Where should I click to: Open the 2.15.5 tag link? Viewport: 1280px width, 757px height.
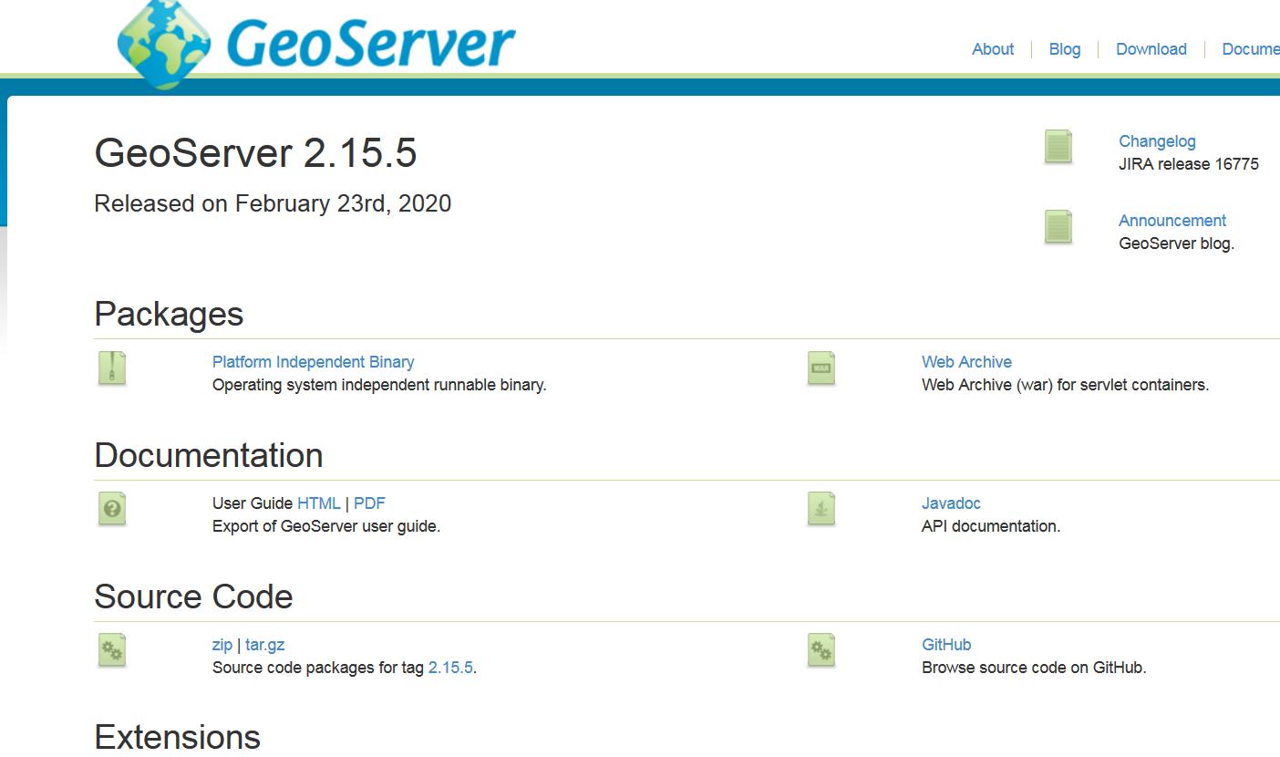pyautogui.click(x=450, y=668)
